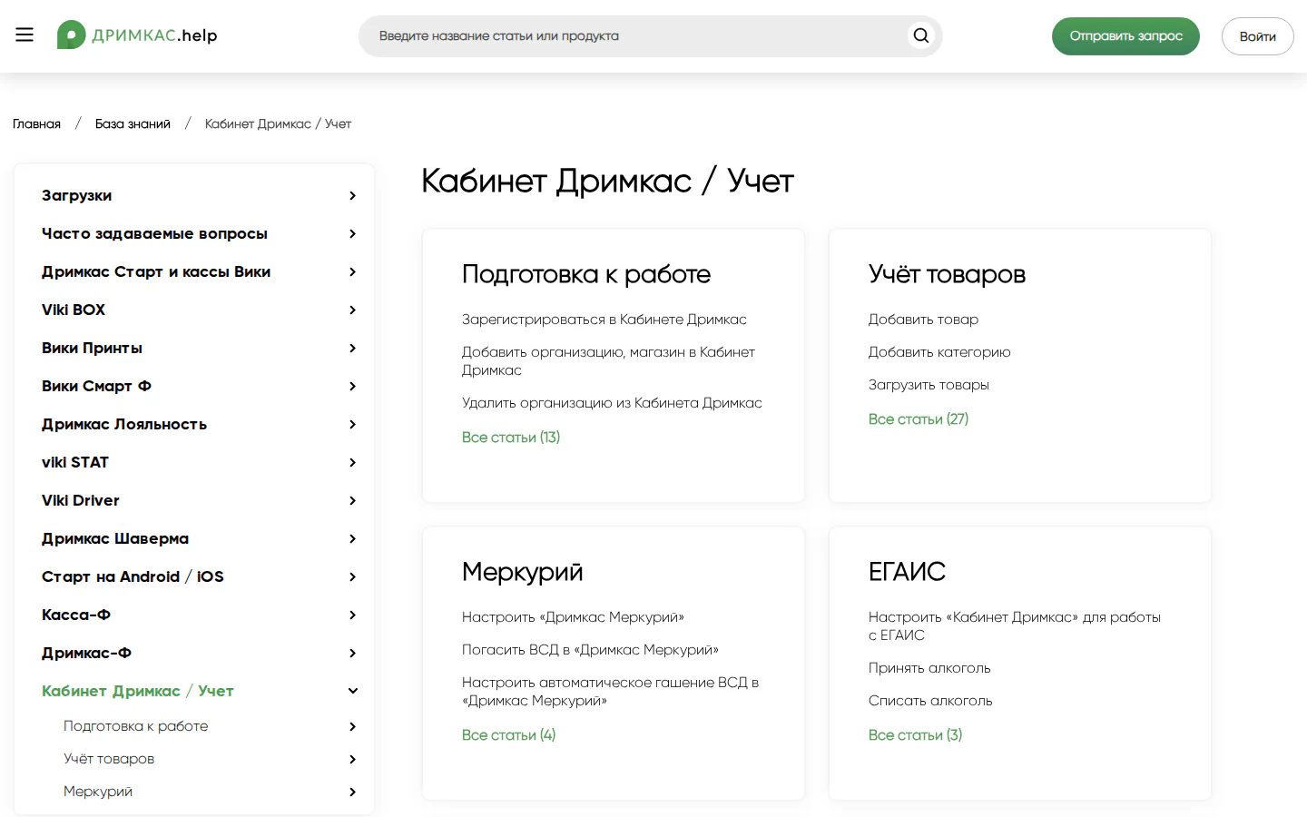Open Дримкас Старт и кассы Вики item

coord(156,271)
